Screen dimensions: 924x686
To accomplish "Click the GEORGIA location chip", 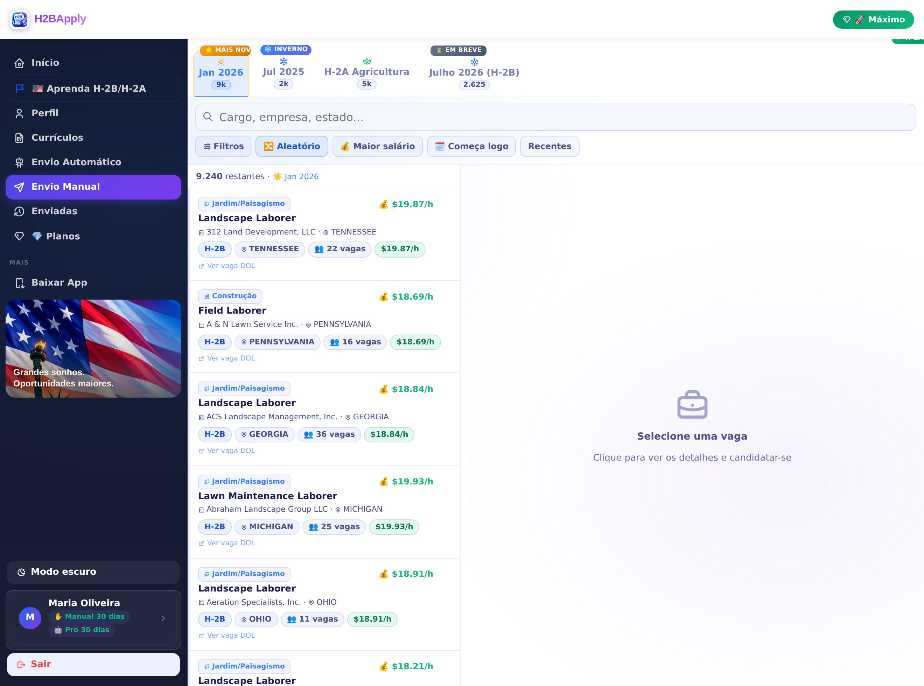I will (x=264, y=434).
